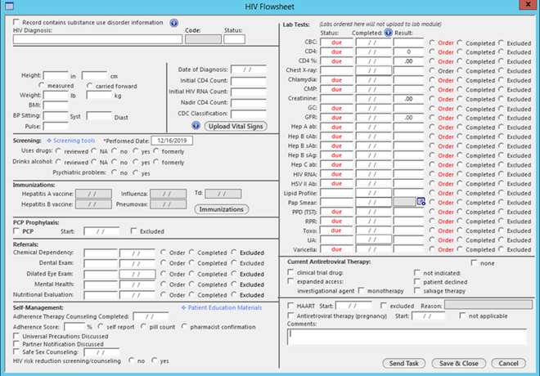Click in the Comments text box
540x376 pixels.
[407, 337]
